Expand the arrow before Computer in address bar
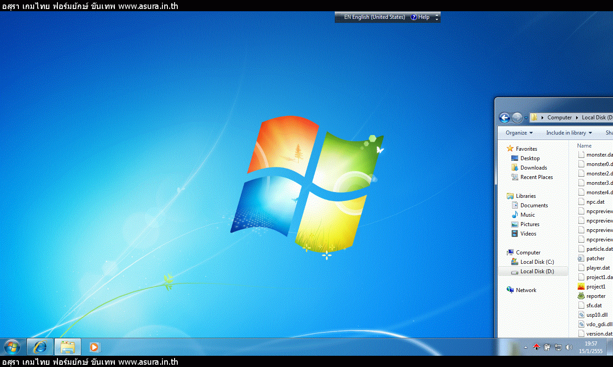This screenshot has width=613, height=367. [x=543, y=118]
